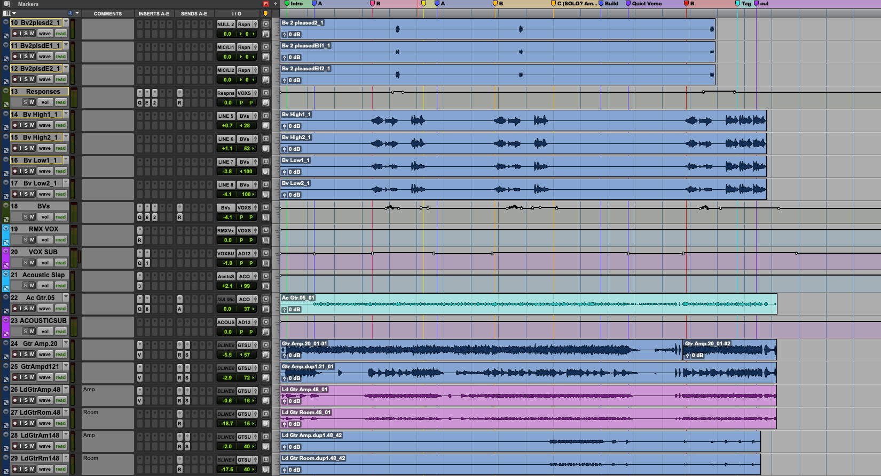The width and height of the screenshot is (881, 476).
Task: Open output window icon for track 10
Action: coord(255,25)
